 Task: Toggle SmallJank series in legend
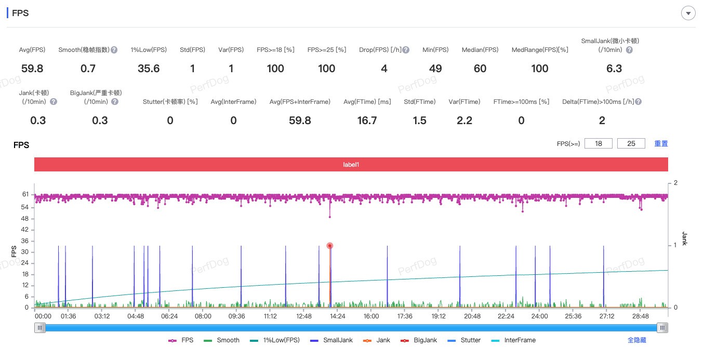[x=331, y=340]
